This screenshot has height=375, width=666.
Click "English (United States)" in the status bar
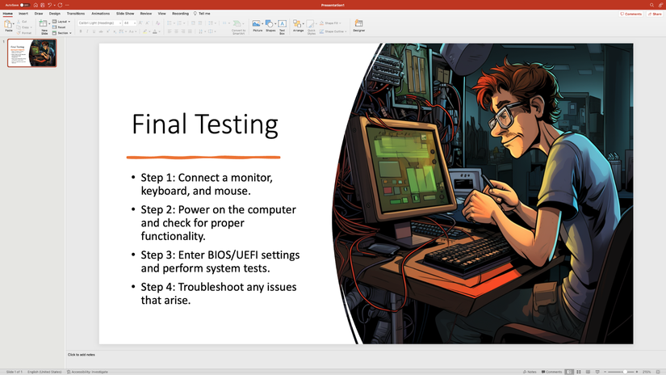(x=44, y=372)
